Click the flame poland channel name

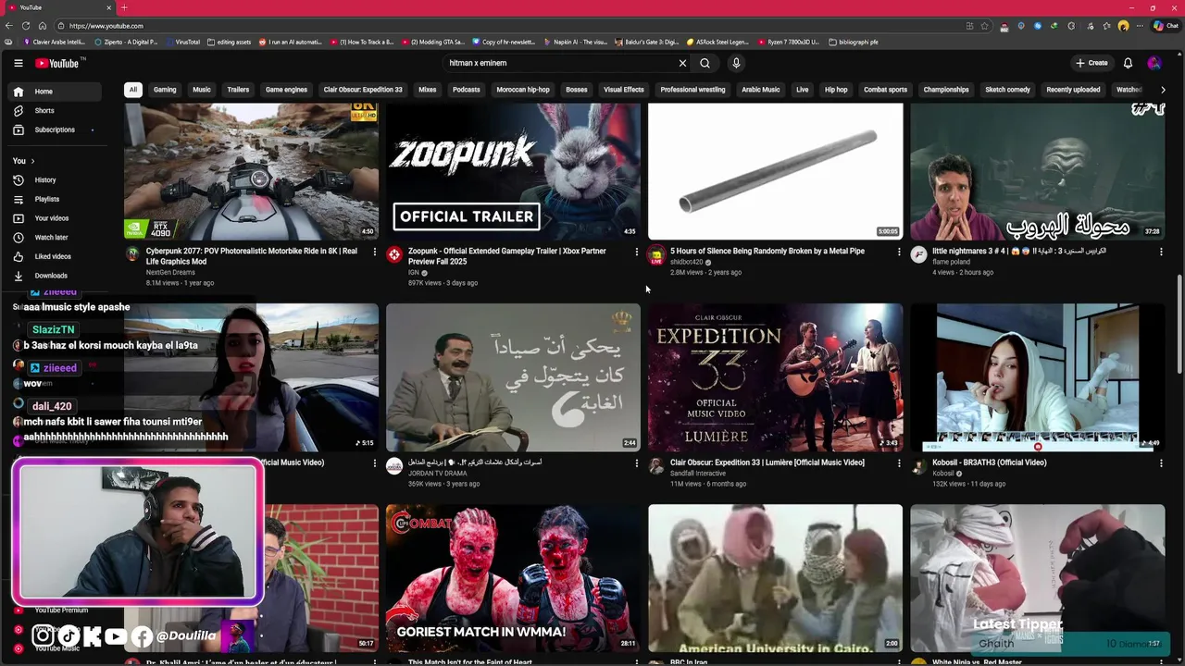(951, 262)
